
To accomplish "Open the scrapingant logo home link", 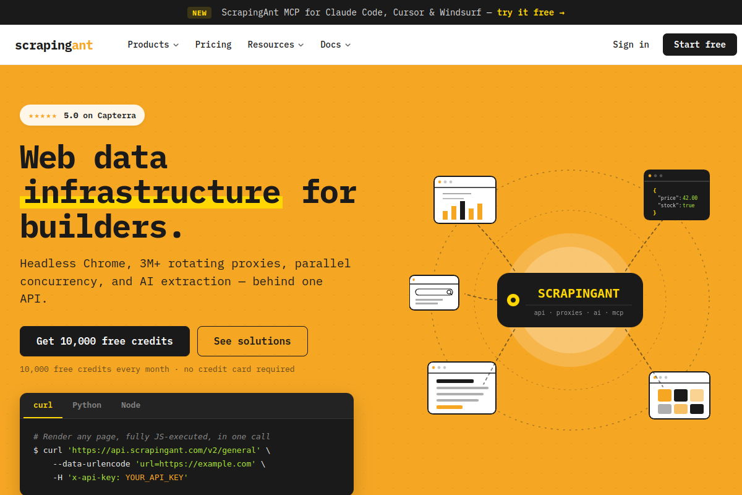I will 54,45.
